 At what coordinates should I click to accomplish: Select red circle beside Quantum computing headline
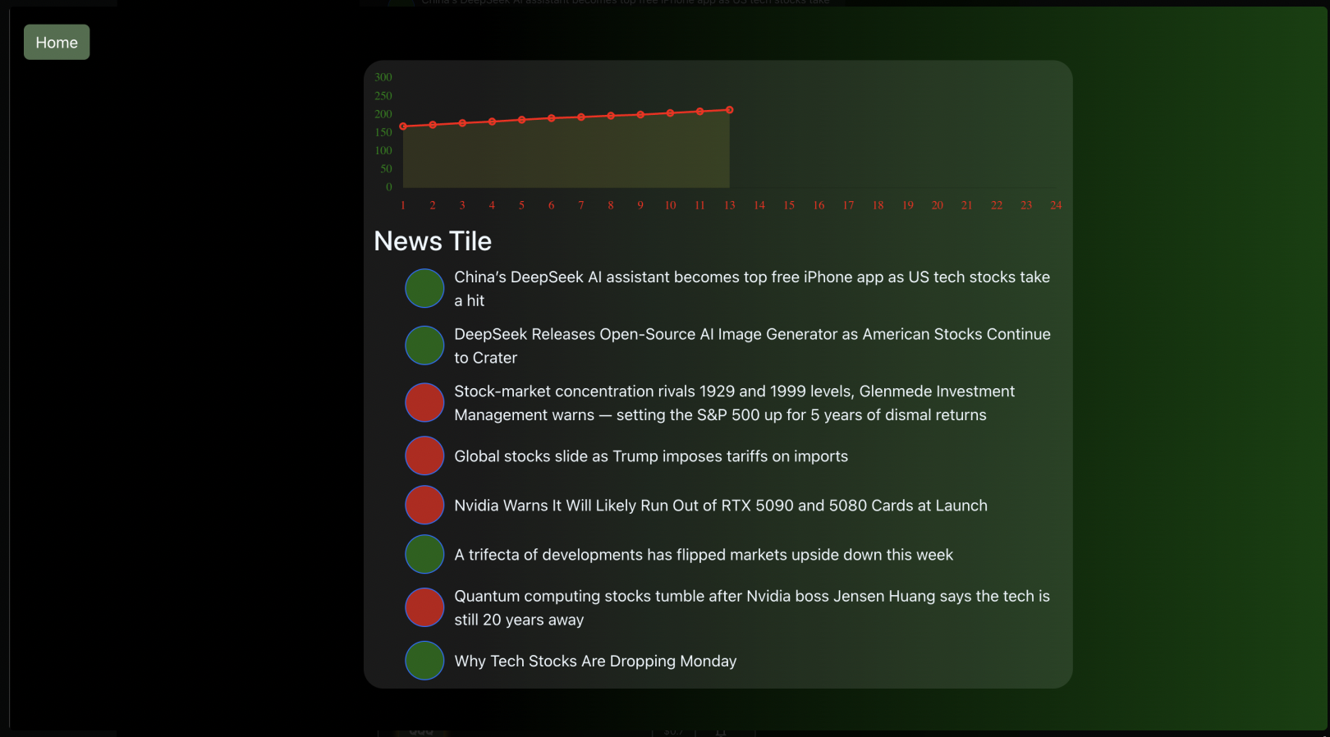pyautogui.click(x=424, y=607)
